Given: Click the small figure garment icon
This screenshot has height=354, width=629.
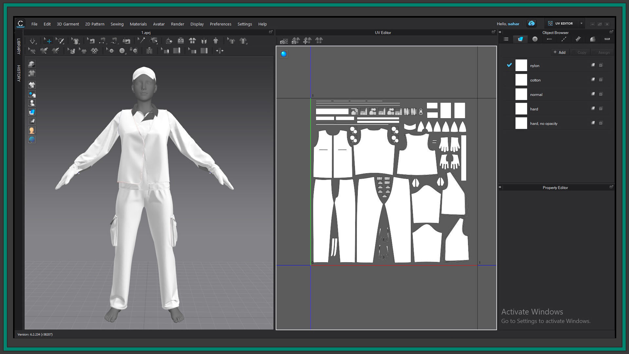Looking at the screenshot, I should (x=216, y=41).
